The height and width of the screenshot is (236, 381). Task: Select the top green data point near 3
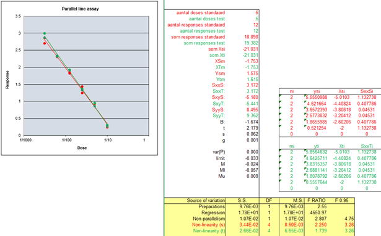click(x=45, y=33)
